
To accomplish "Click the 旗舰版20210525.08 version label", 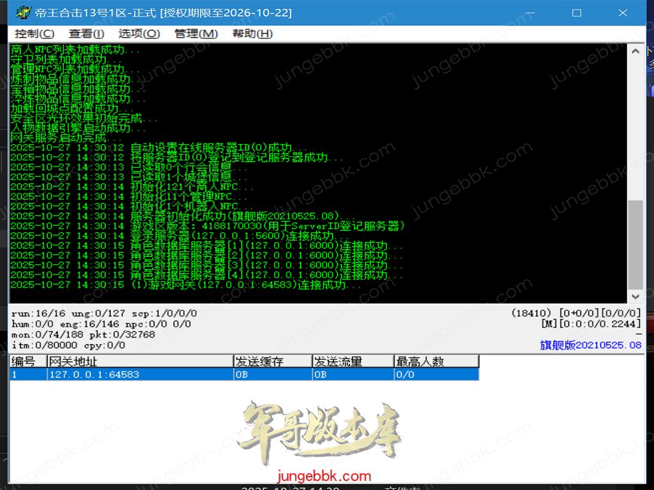I will [590, 345].
